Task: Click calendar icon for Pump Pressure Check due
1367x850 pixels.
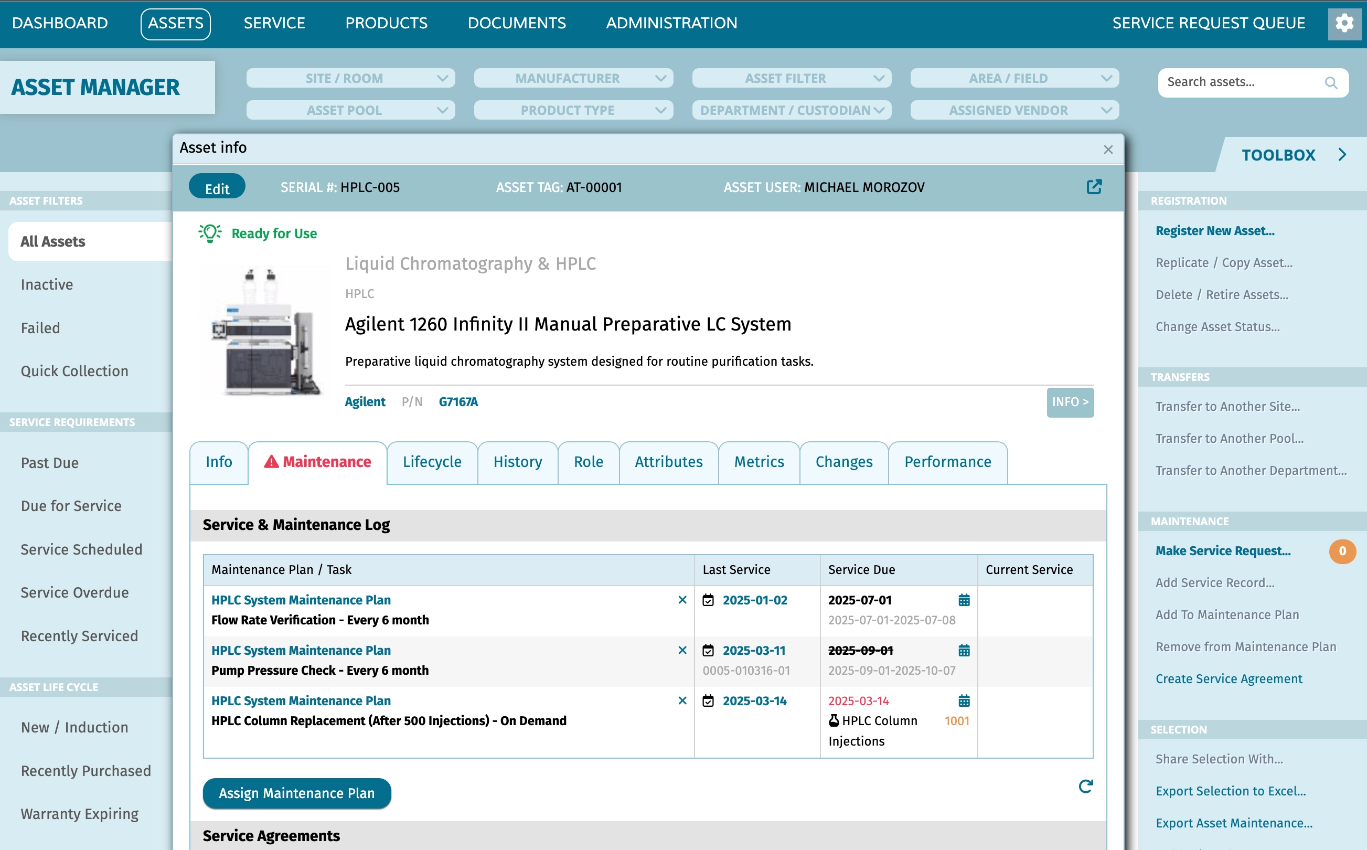Action: pyautogui.click(x=964, y=651)
